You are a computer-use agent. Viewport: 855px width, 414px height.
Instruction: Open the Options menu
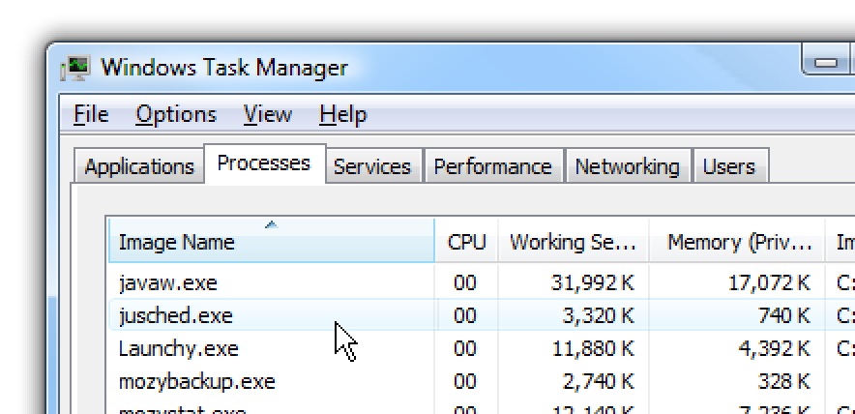click(176, 115)
